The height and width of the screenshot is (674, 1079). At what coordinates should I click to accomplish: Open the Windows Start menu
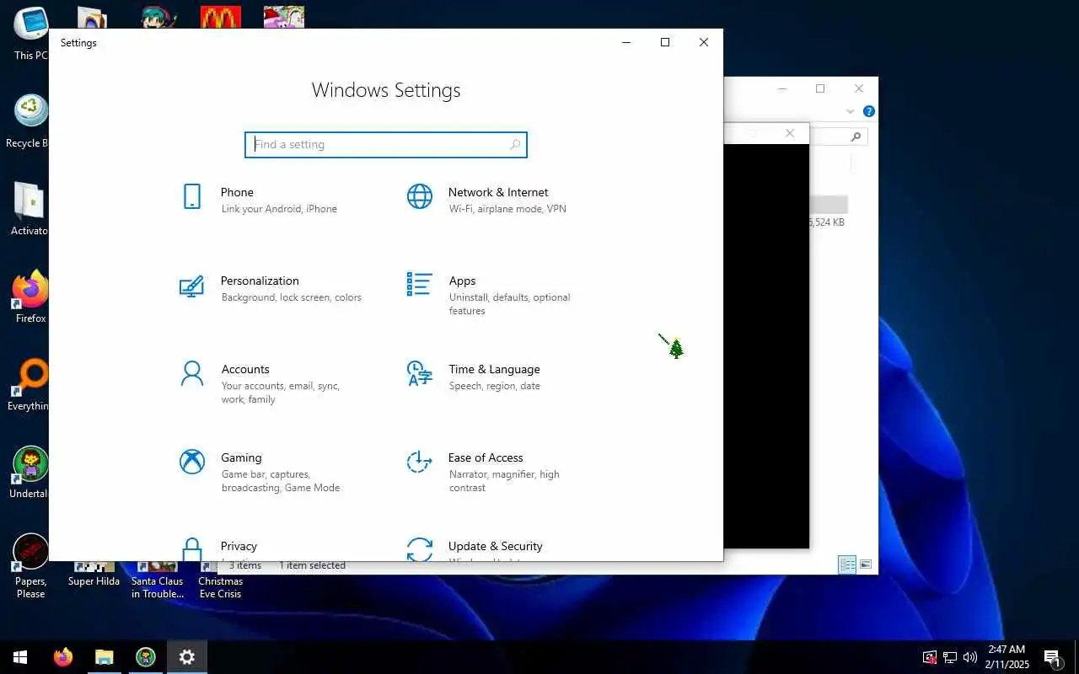[x=20, y=657]
